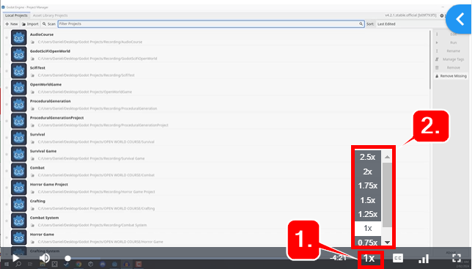Click the Godot icon of the AudioCourse project

click(18, 37)
